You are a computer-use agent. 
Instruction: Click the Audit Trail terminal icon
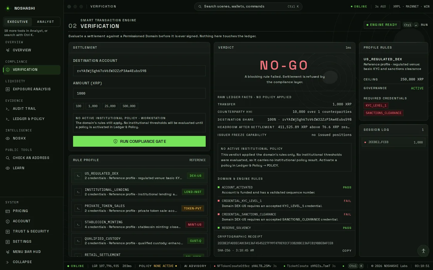click(8, 109)
